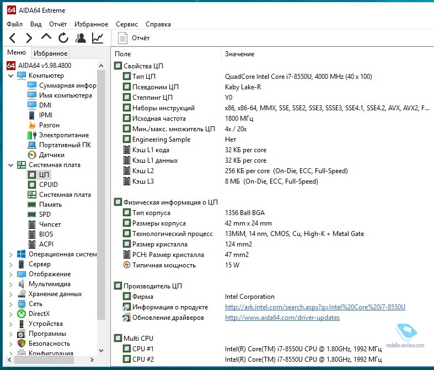Open the Имя компьютера tree item
Viewport: 434px width, 370px height.
pyautogui.click(x=60, y=95)
